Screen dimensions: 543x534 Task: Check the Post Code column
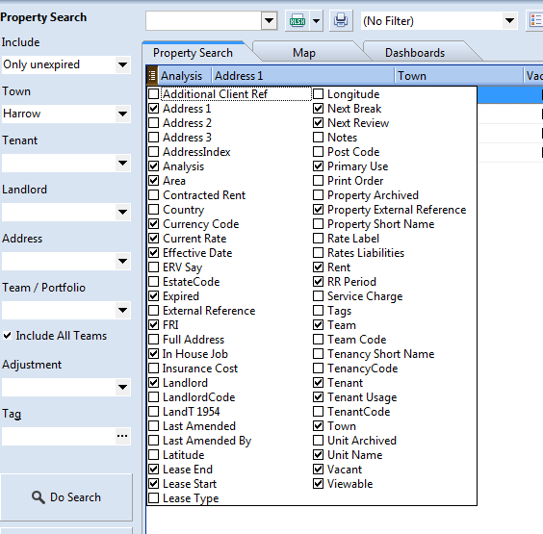pyautogui.click(x=319, y=152)
